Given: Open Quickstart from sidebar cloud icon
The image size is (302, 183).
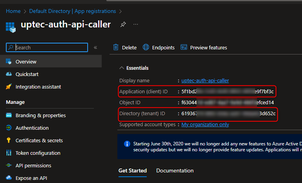Looking at the screenshot, I should click(x=9, y=74).
